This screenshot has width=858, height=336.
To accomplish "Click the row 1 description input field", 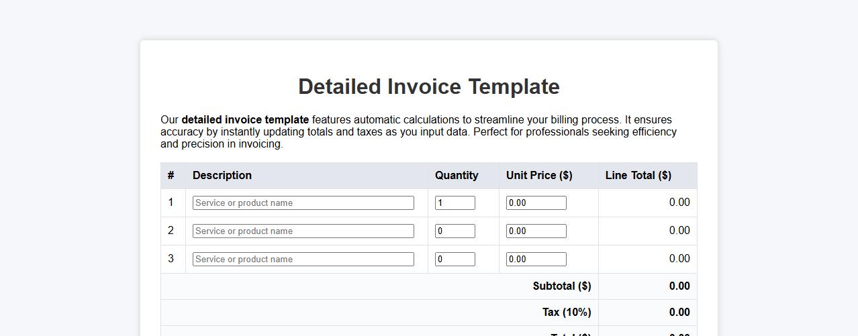I will [303, 203].
